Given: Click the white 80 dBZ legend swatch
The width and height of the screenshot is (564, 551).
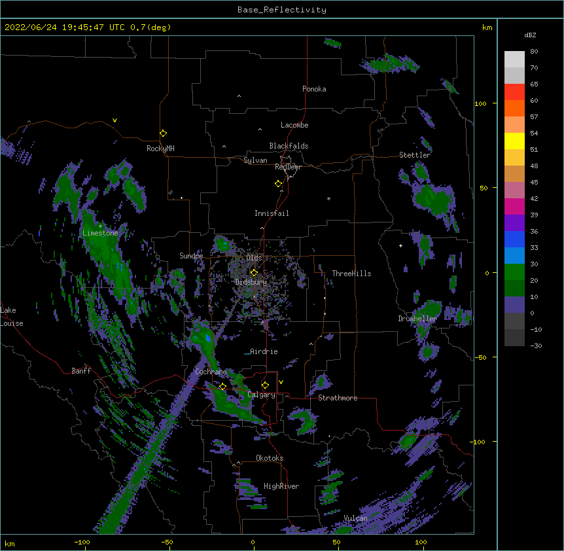Looking at the screenshot, I should pos(514,60).
